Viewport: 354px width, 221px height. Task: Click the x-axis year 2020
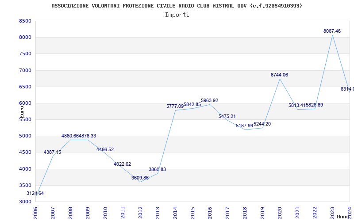[280, 213]
